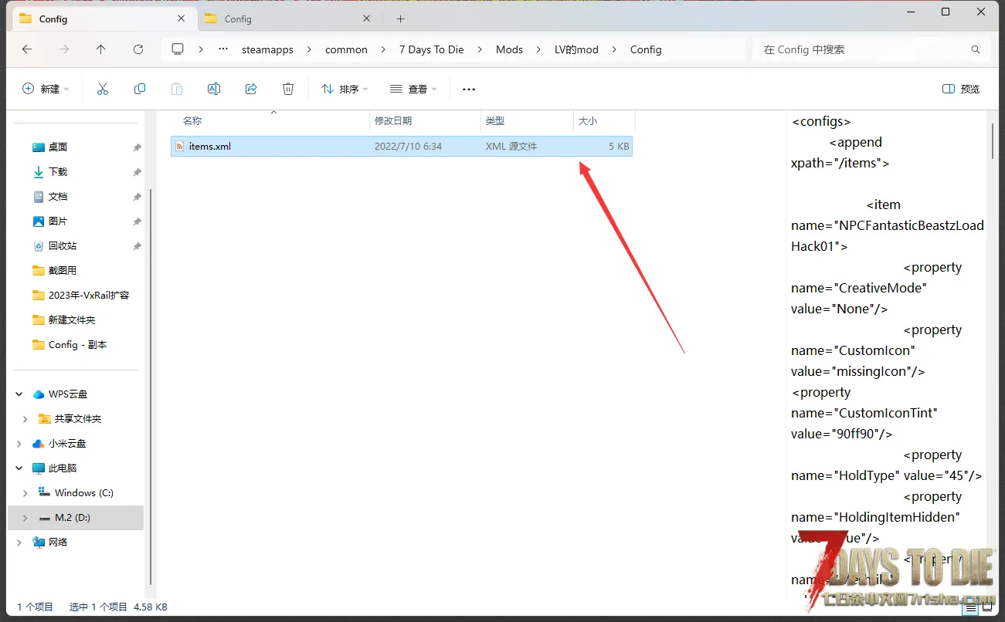Viewport: 1005px width, 622px height.
Task: Open the Sort dropdown menu
Action: [345, 90]
